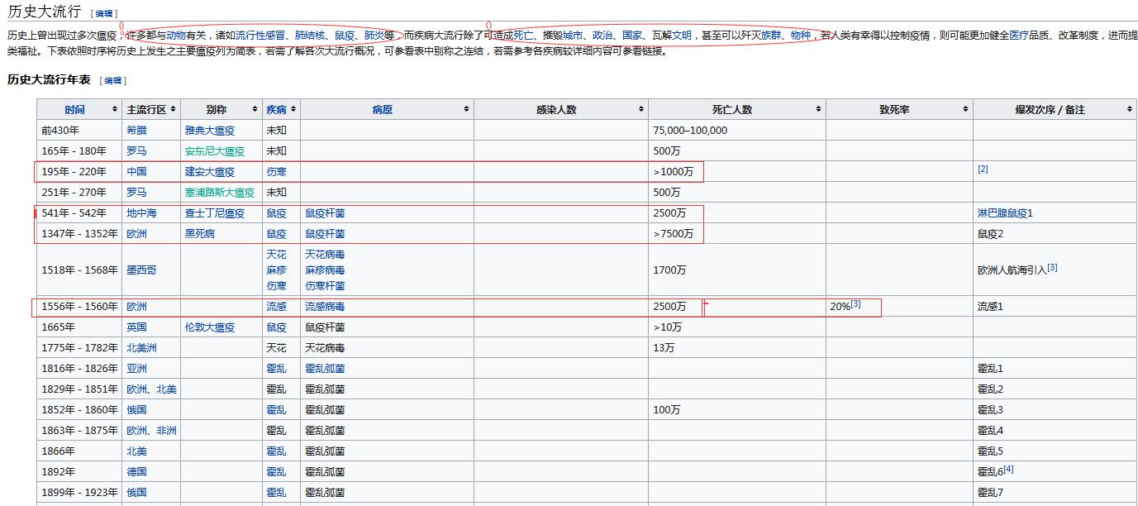Click 编辑 link beside 历史大流行 heading
The width and height of the screenshot is (1138, 506).
click(x=104, y=14)
